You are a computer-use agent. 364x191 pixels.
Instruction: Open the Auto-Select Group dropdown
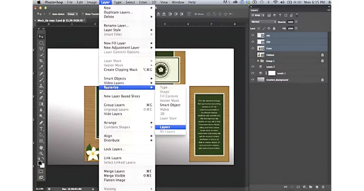pos(73,14)
